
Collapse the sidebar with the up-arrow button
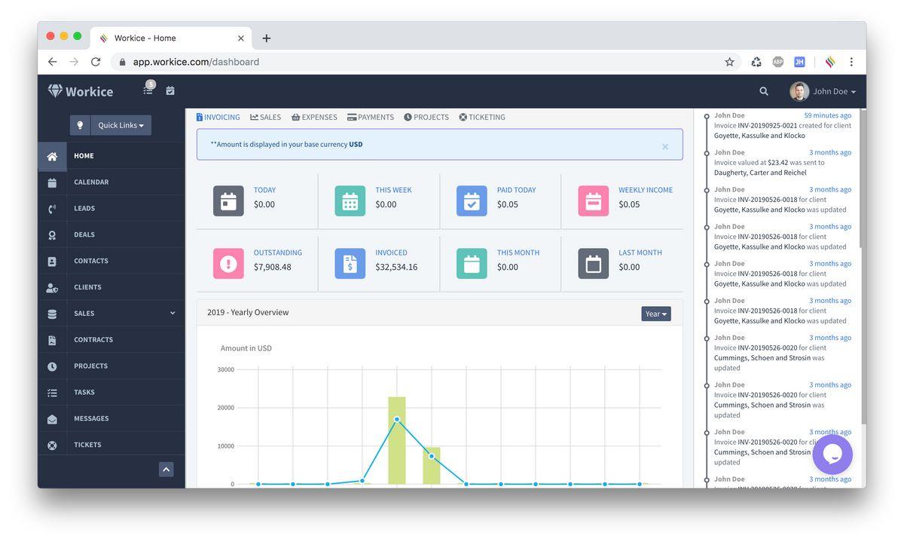[x=166, y=469]
